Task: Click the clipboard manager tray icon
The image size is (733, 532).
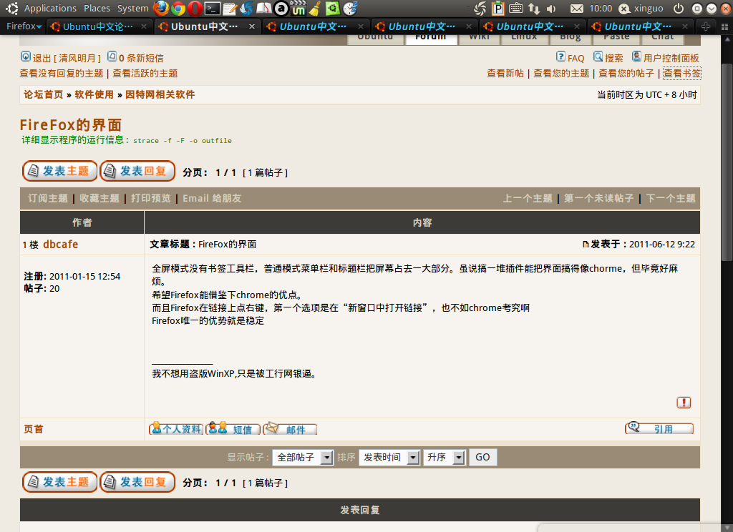Action: (x=498, y=9)
